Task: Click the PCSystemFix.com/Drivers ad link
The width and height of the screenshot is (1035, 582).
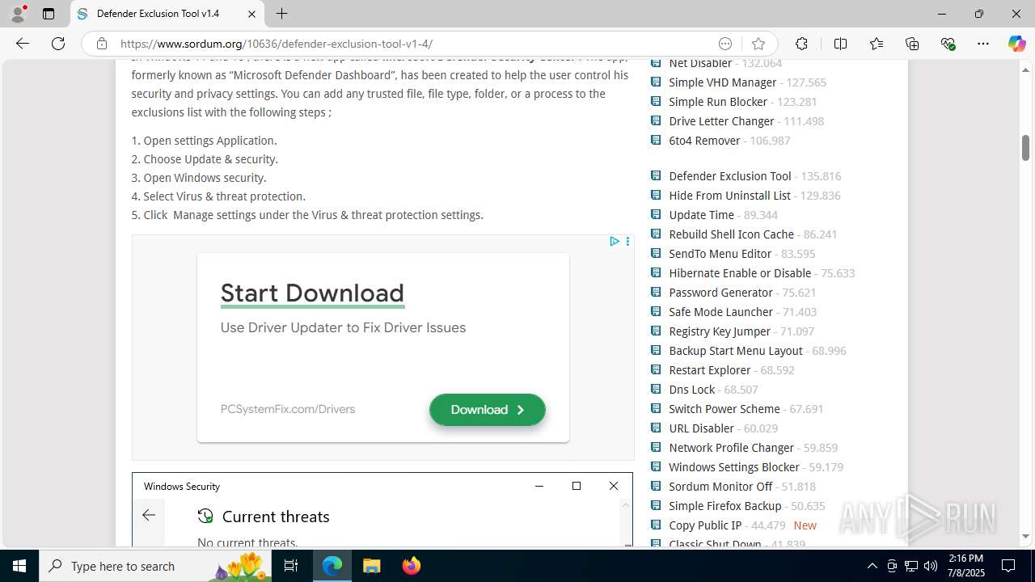Action: [x=288, y=409]
